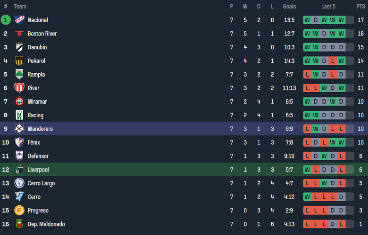Select the Dep. Maldonado team crest

(x=19, y=224)
